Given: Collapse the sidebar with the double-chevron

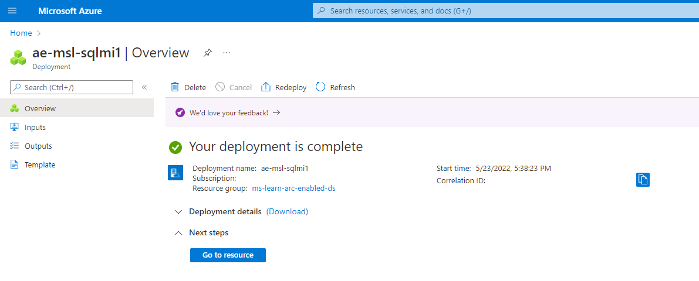Looking at the screenshot, I should pyautogui.click(x=144, y=87).
